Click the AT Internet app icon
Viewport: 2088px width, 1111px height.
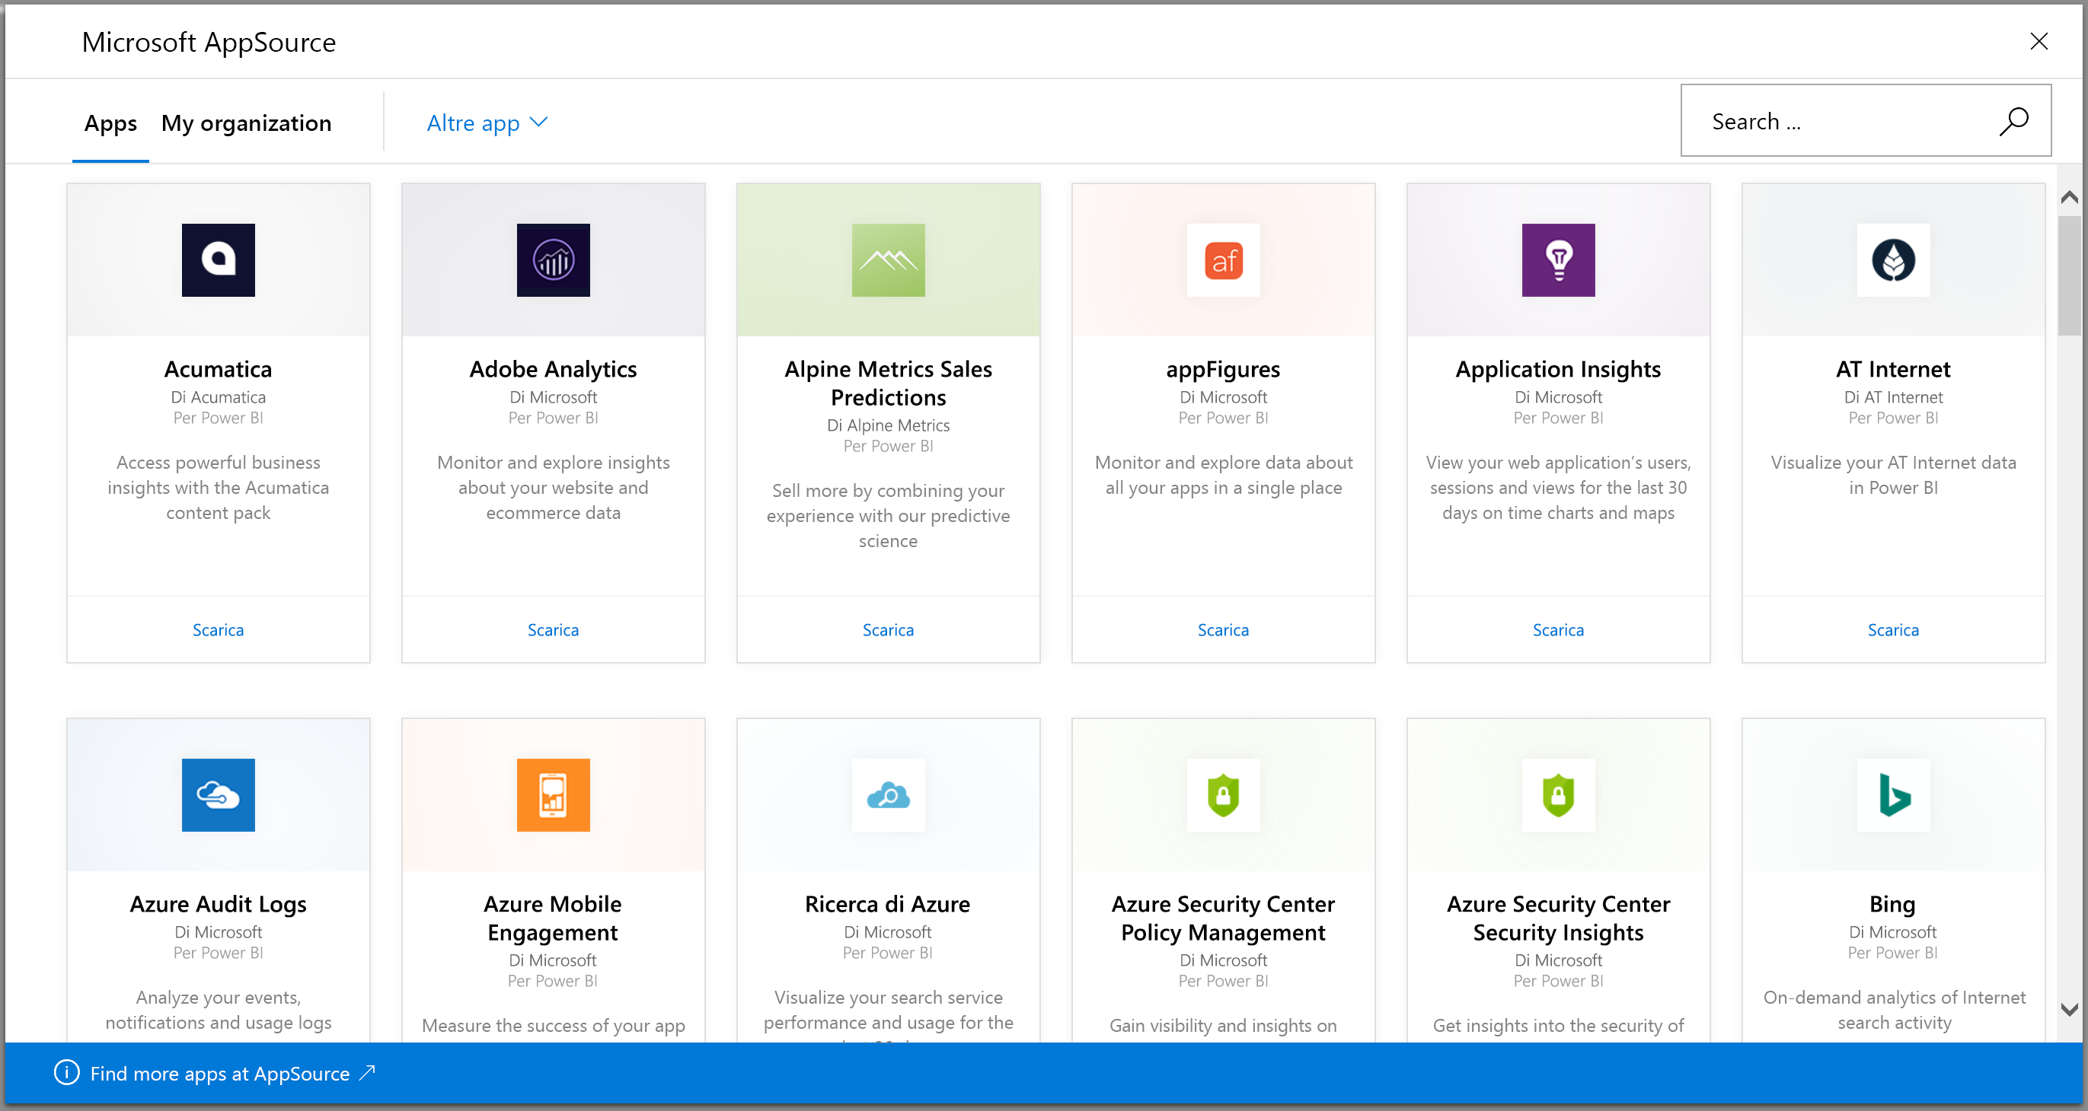pos(1893,259)
